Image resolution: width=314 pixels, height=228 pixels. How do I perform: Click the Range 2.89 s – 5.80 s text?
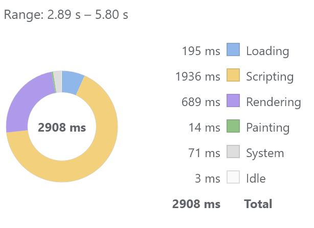tap(66, 15)
